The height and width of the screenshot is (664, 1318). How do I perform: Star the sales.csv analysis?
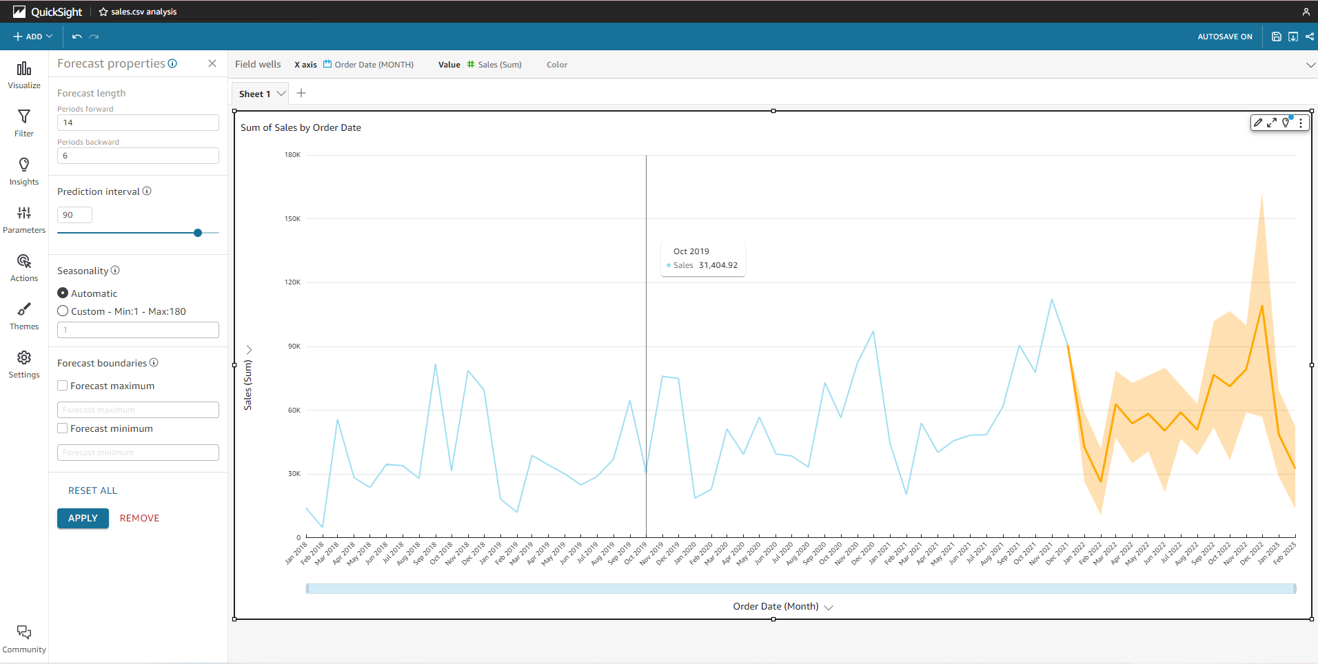103,12
